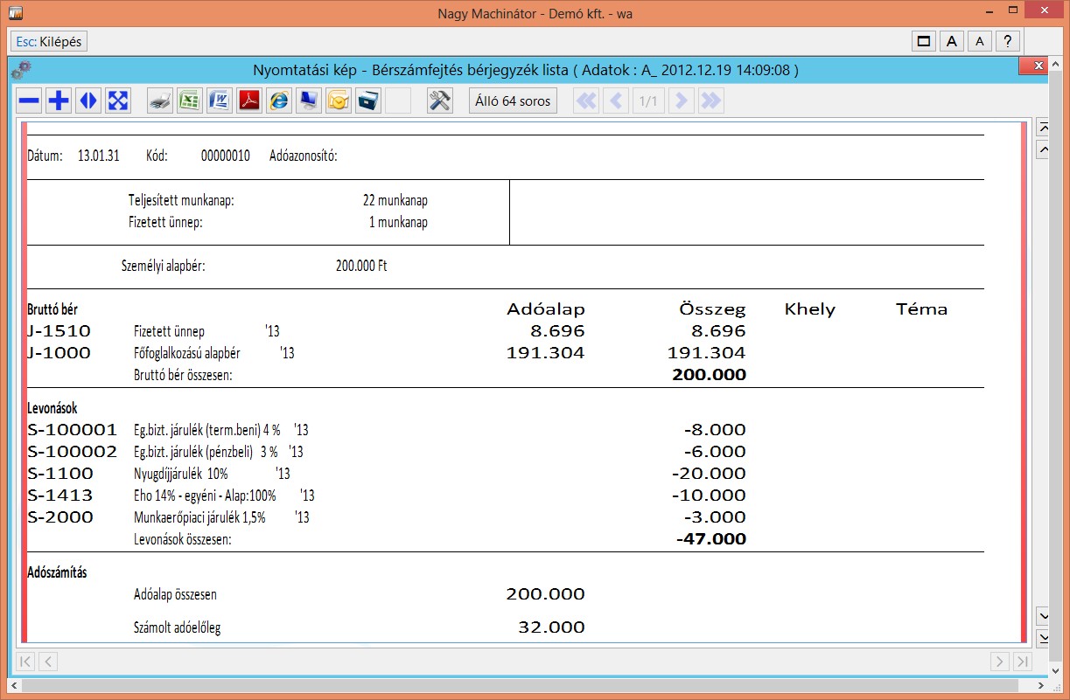
Task: Click the computer monitor icon in toolbar
Action: coord(309,101)
